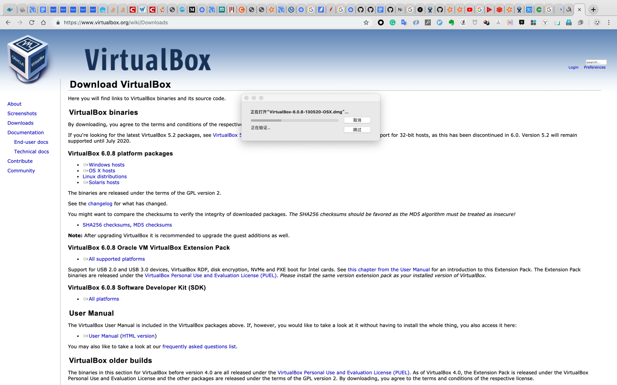Close the current VirtualBox tab
Viewport: 617px width, 385px height.
coord(580,10)
